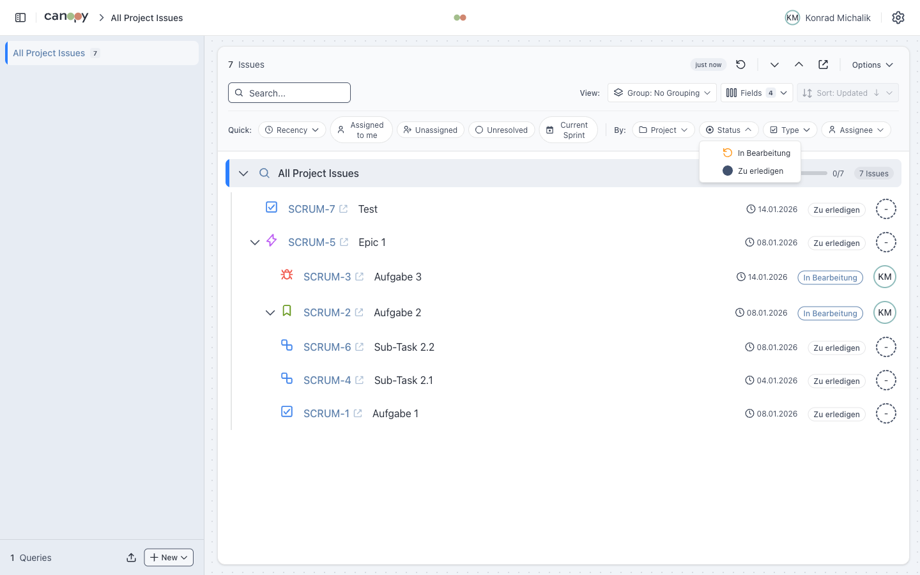Viewport: 920px width, 575px height.
Task: Click the 0/7 progress bar
Action: 814,173
